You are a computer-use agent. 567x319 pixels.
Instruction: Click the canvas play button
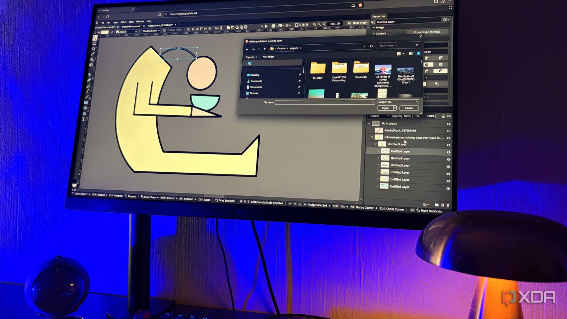(266, 26)
